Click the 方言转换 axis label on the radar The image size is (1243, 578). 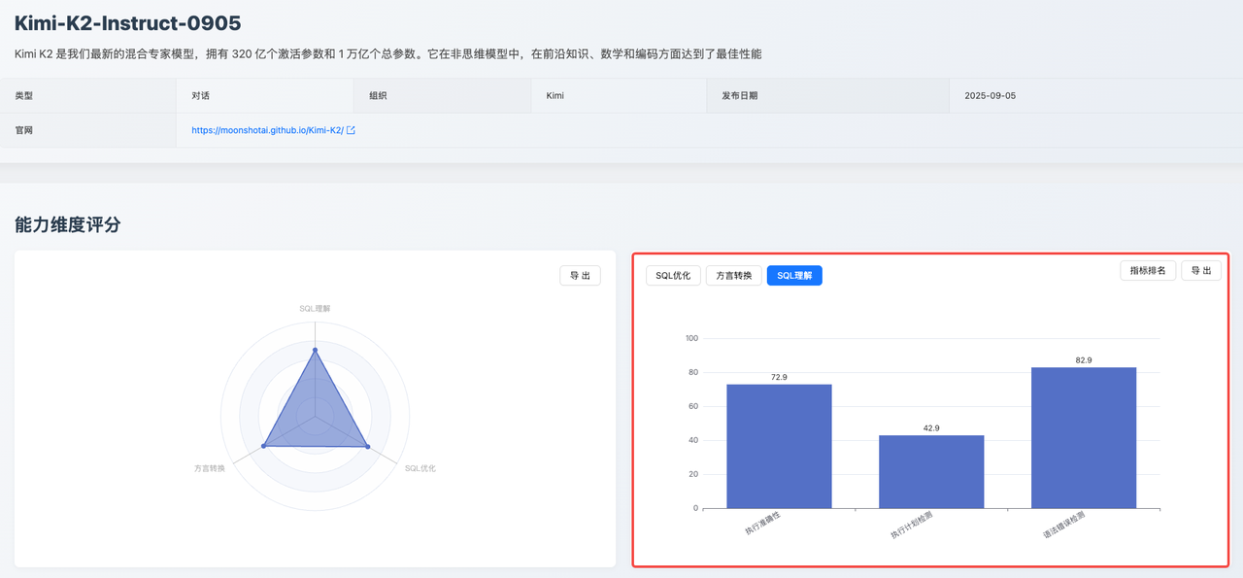point(210,468)
